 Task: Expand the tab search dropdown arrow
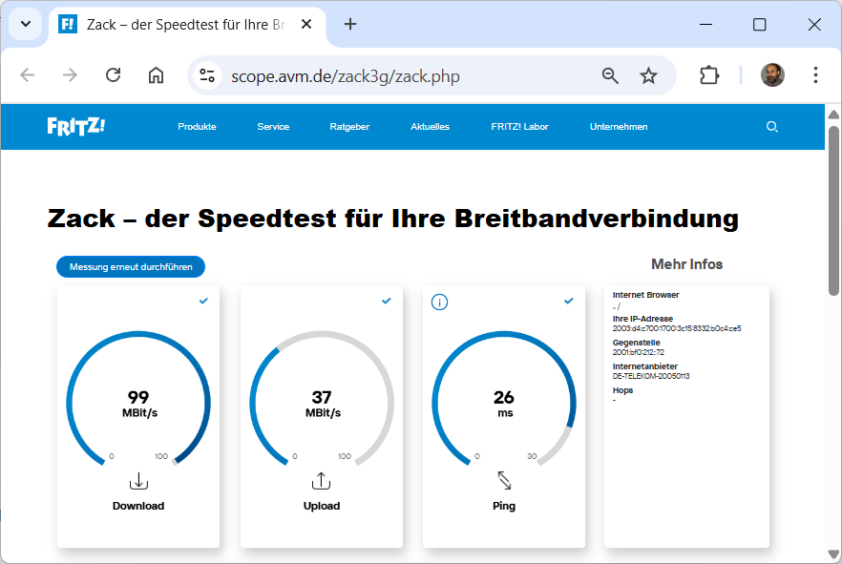point(26,25)
